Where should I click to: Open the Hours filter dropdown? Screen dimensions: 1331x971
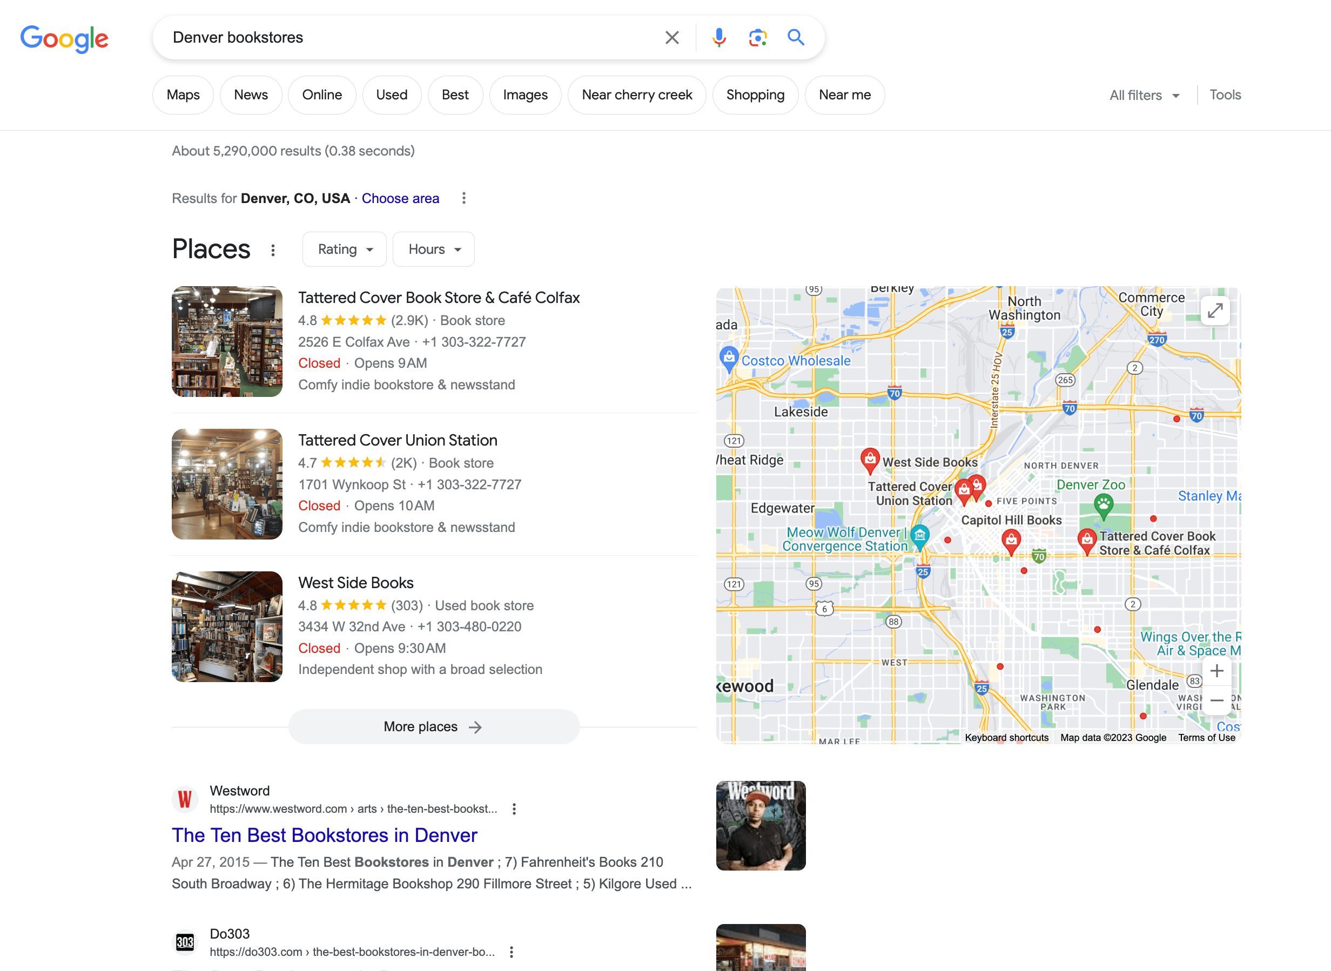pos(434,249)
